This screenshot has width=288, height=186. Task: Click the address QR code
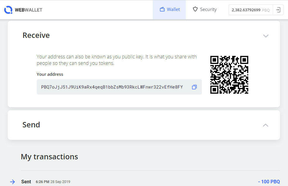coord(229,75)
